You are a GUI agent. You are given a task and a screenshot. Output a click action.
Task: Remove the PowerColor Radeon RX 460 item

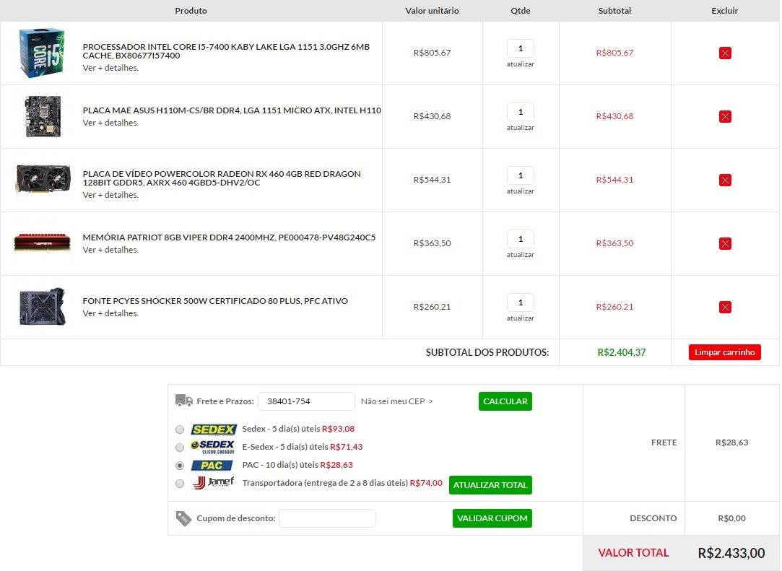click(725, 180)
